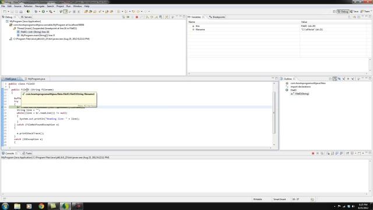Click the Windows Start button
The height and width of the screenshot is (210, 373).
click(5, 206)
